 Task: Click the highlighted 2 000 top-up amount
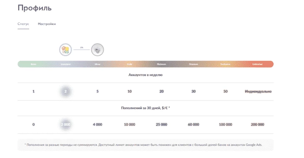click(65, 125)
